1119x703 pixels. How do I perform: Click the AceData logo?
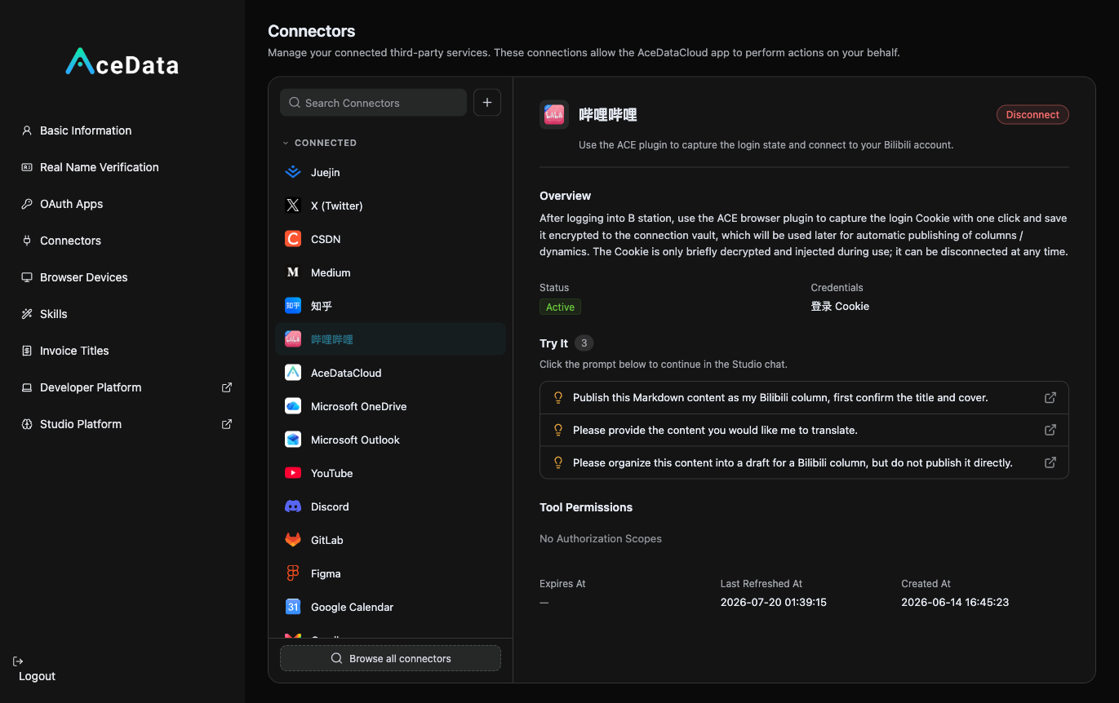tap(122, 63)
